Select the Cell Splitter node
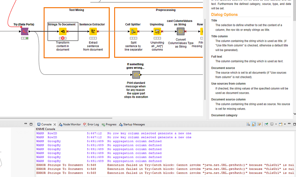 pos(133,31)
